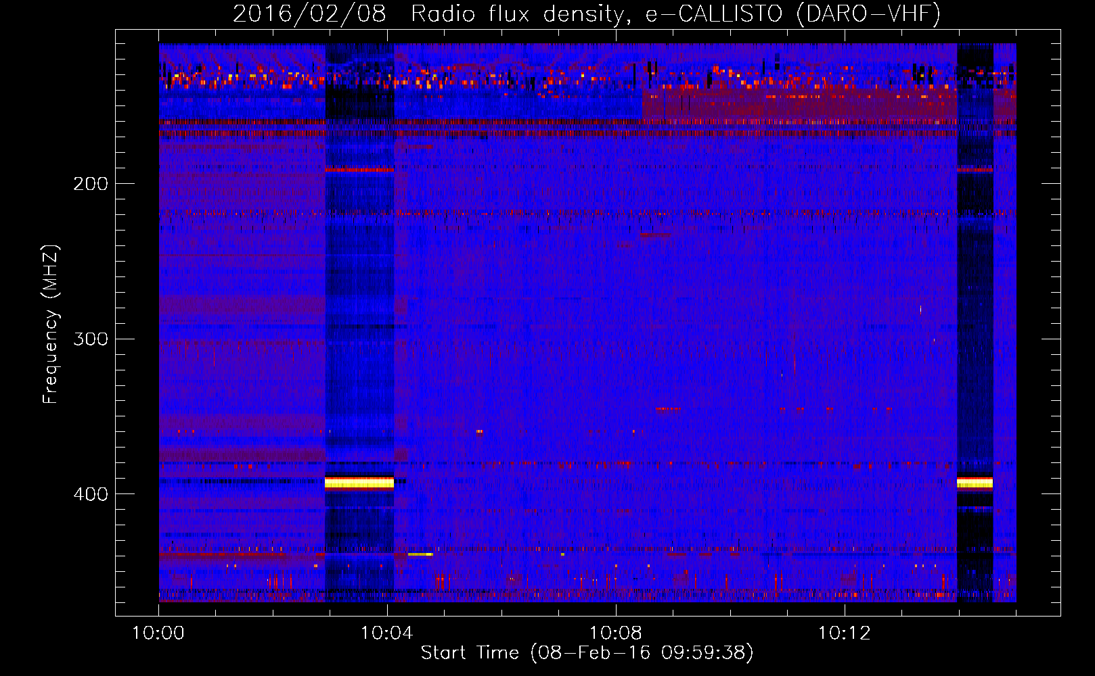The width and height of the screenshot is (1095, 676).
Task: Click the '300' frequency tick label
Action: [x=91, y=339]
